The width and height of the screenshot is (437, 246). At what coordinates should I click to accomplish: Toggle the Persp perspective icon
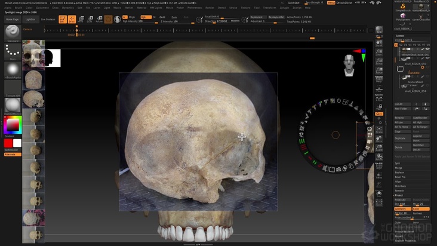point(379,79)
